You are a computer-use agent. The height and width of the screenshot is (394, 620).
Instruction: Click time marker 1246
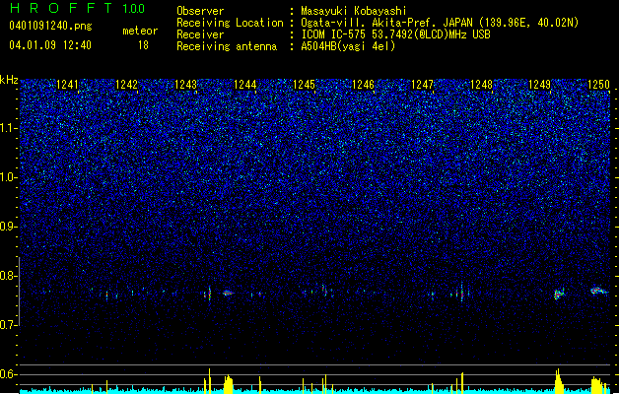[363, 85]
